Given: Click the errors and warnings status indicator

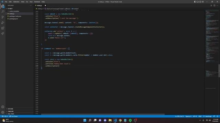Looking at the screenshot, I should (4, 116).
